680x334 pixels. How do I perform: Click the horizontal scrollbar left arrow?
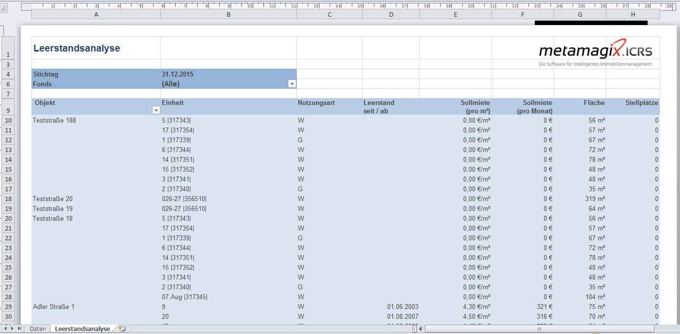(421, 329)
